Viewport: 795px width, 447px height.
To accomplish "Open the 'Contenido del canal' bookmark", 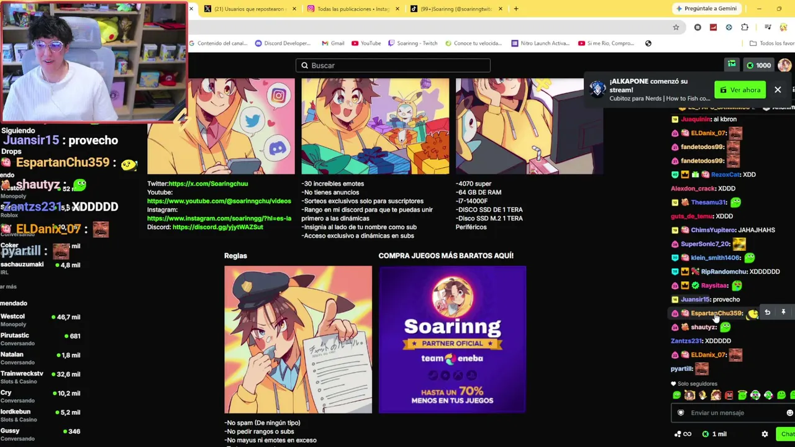I will pyautogui.click(x=219, y=43).
